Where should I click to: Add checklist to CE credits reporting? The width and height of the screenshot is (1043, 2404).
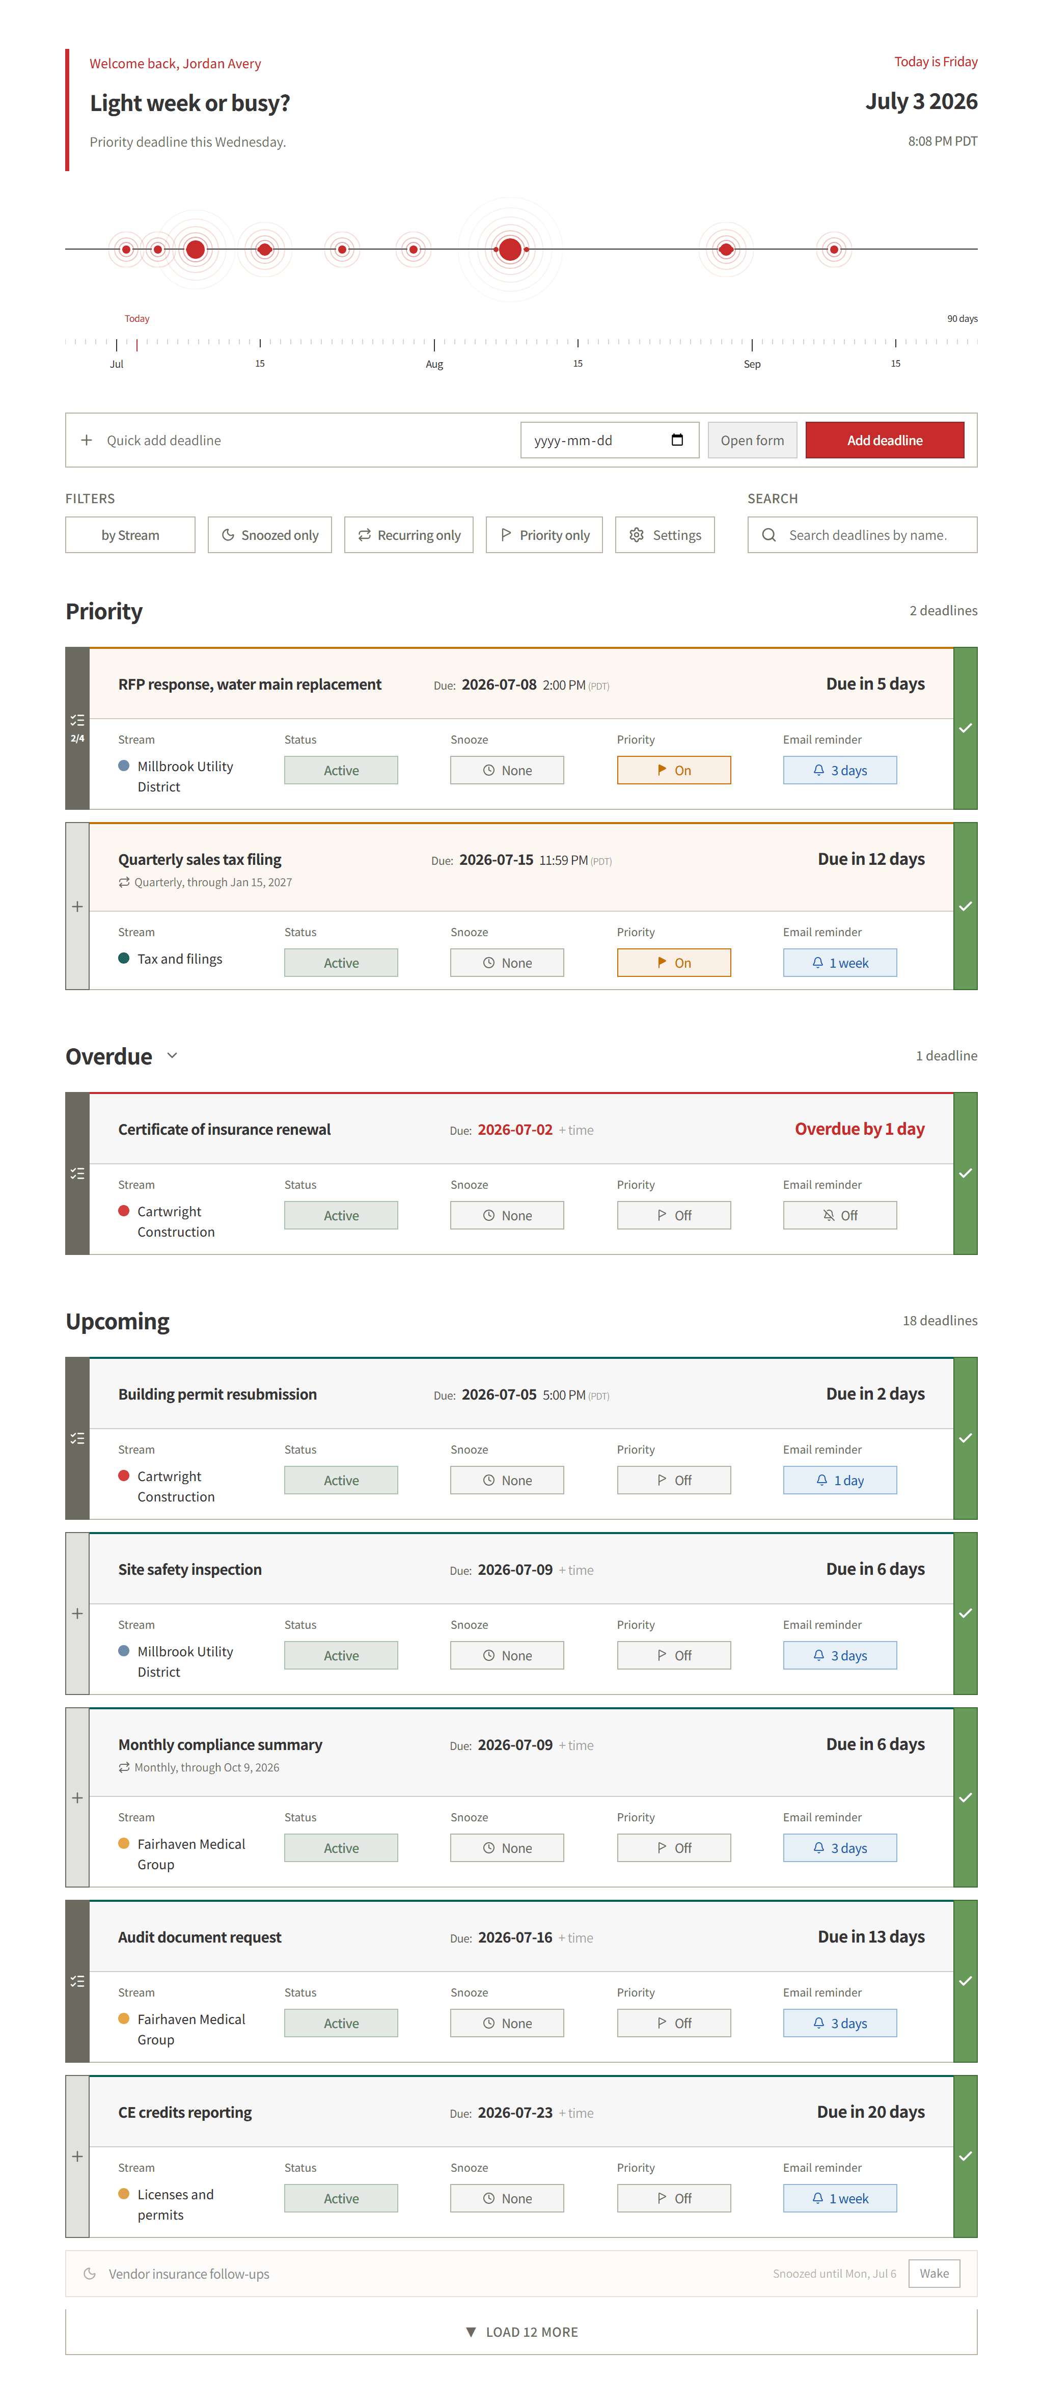coord(77,2156)
